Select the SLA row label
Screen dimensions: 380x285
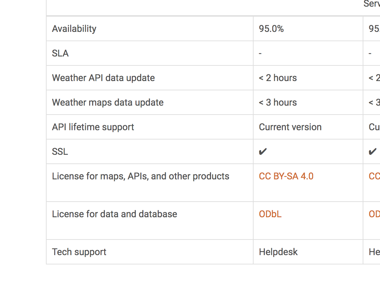point(60,53)
